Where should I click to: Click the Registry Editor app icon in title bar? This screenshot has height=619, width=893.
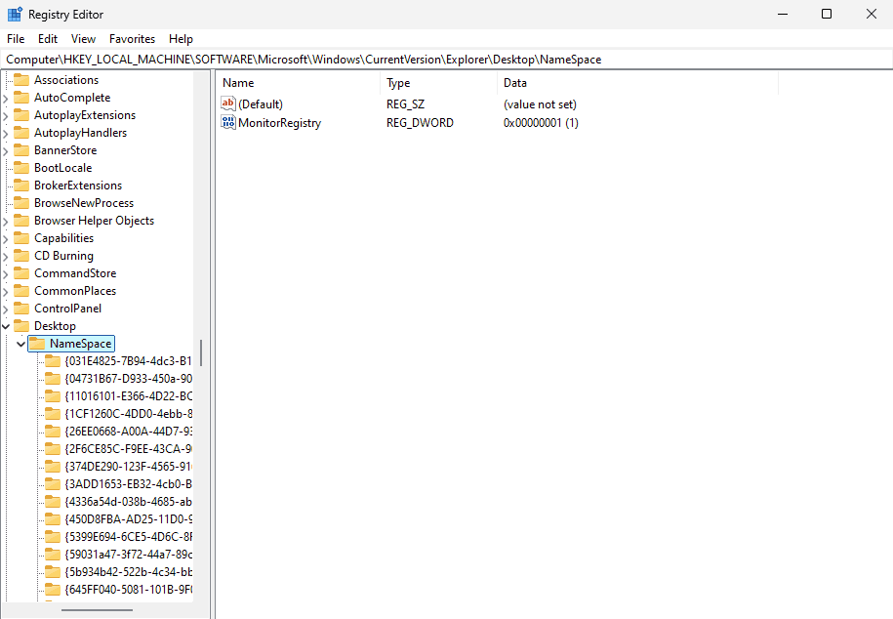15,15
